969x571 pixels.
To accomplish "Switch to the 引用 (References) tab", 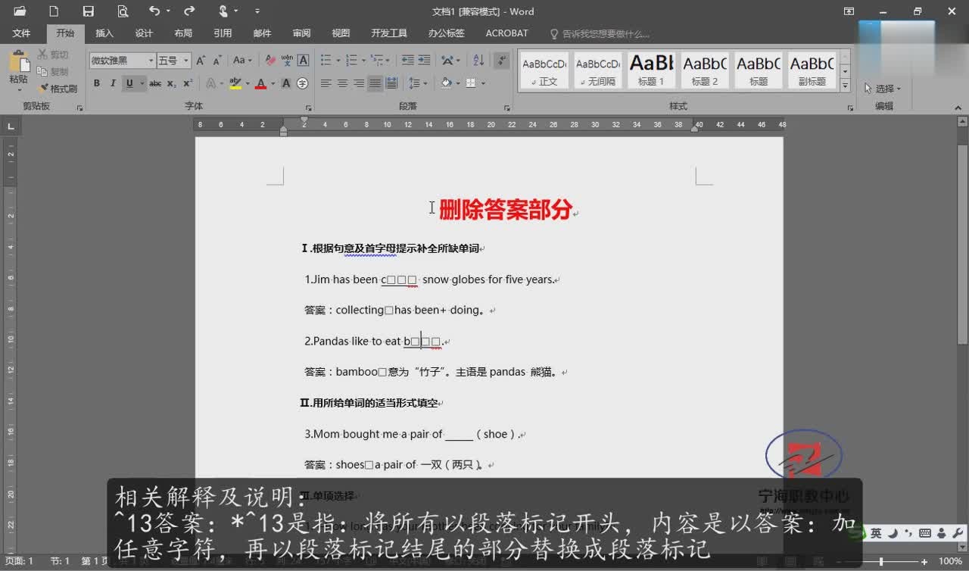I will [223, 33].
